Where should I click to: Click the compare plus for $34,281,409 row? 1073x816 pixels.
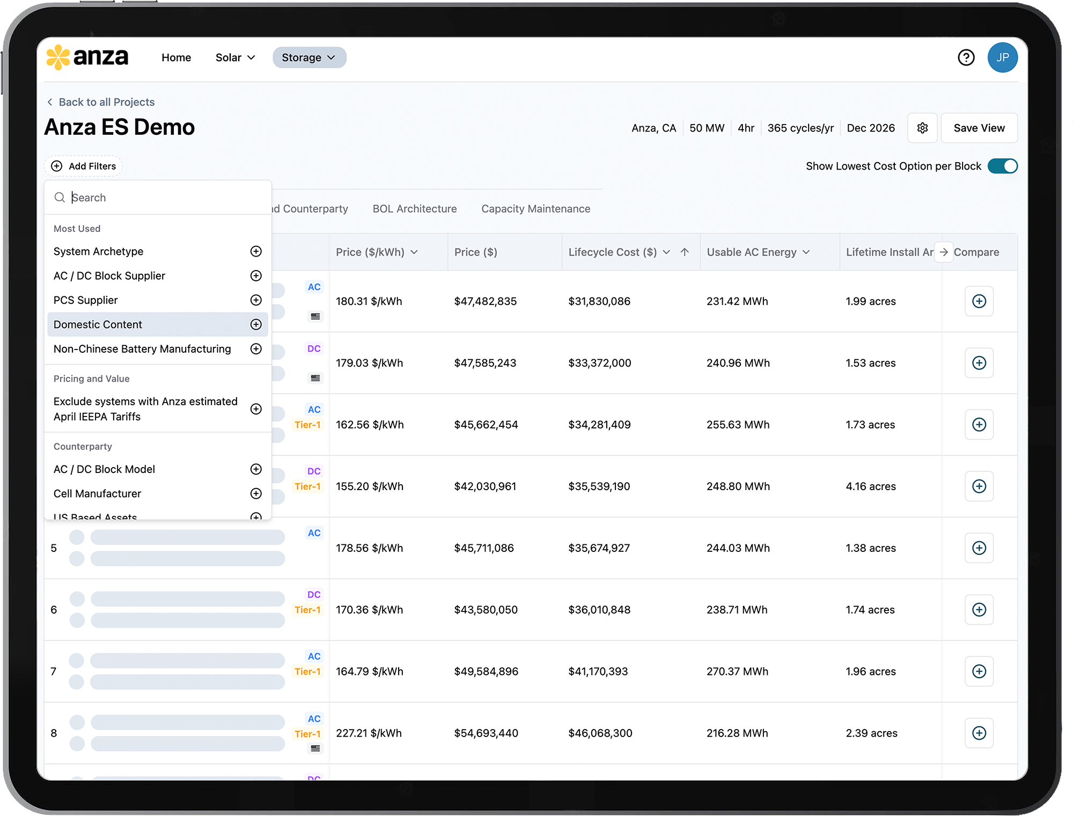click(x=979, y=425)
